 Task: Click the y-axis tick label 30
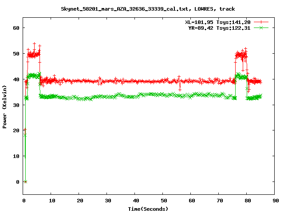[16, 105]
